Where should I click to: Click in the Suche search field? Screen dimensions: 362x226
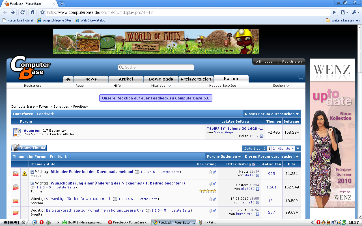156,67
